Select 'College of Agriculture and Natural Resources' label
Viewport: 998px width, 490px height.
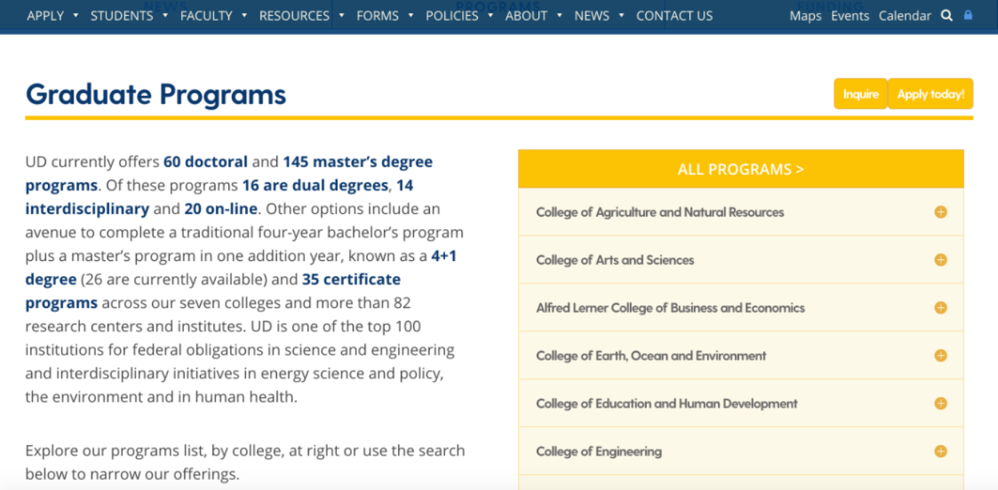[660, 212]
